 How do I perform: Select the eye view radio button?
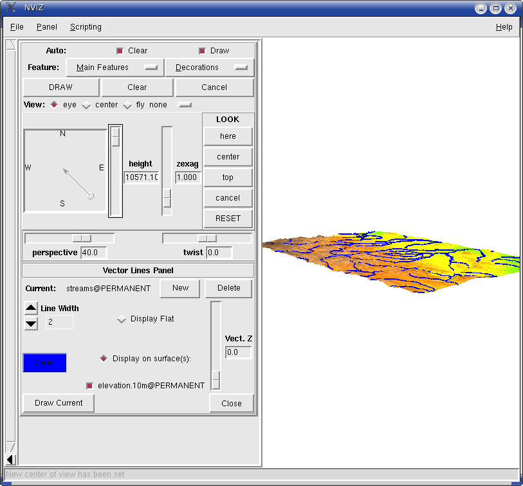coord(54,105)
